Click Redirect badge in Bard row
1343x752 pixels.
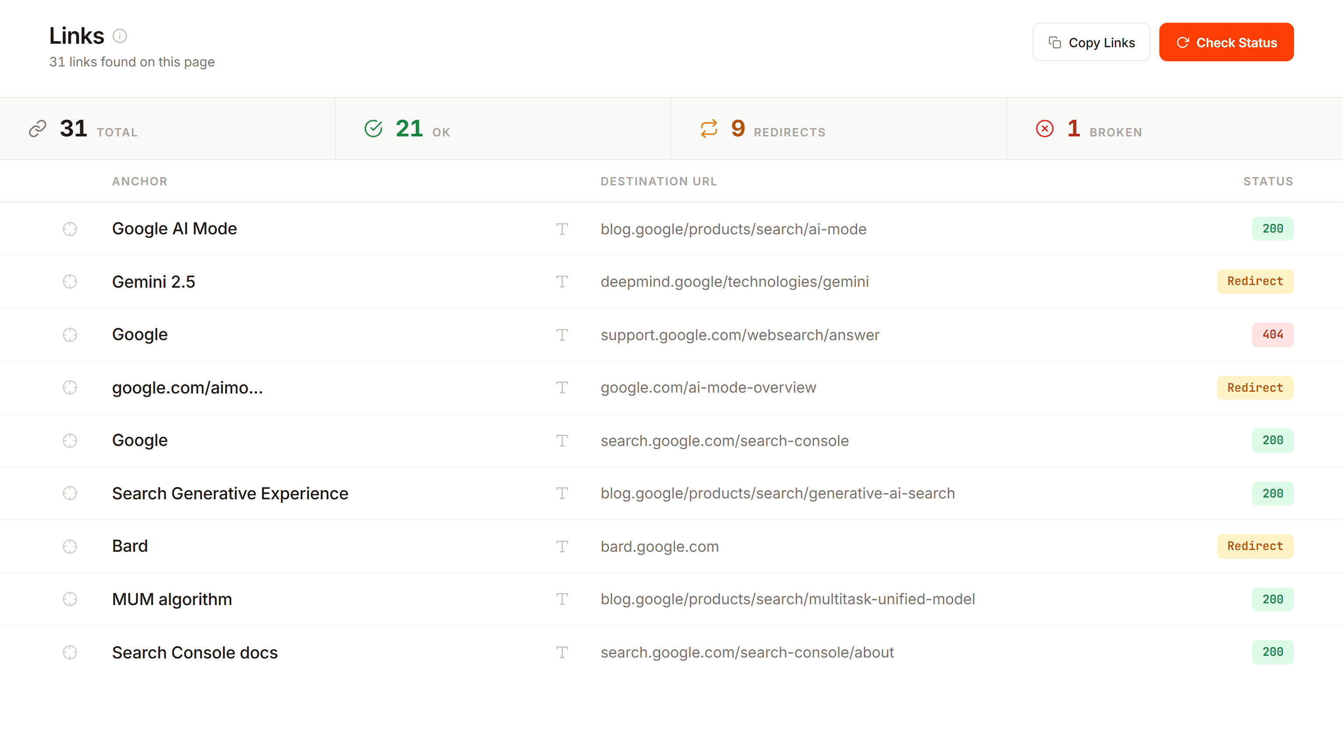point(1255,547)
